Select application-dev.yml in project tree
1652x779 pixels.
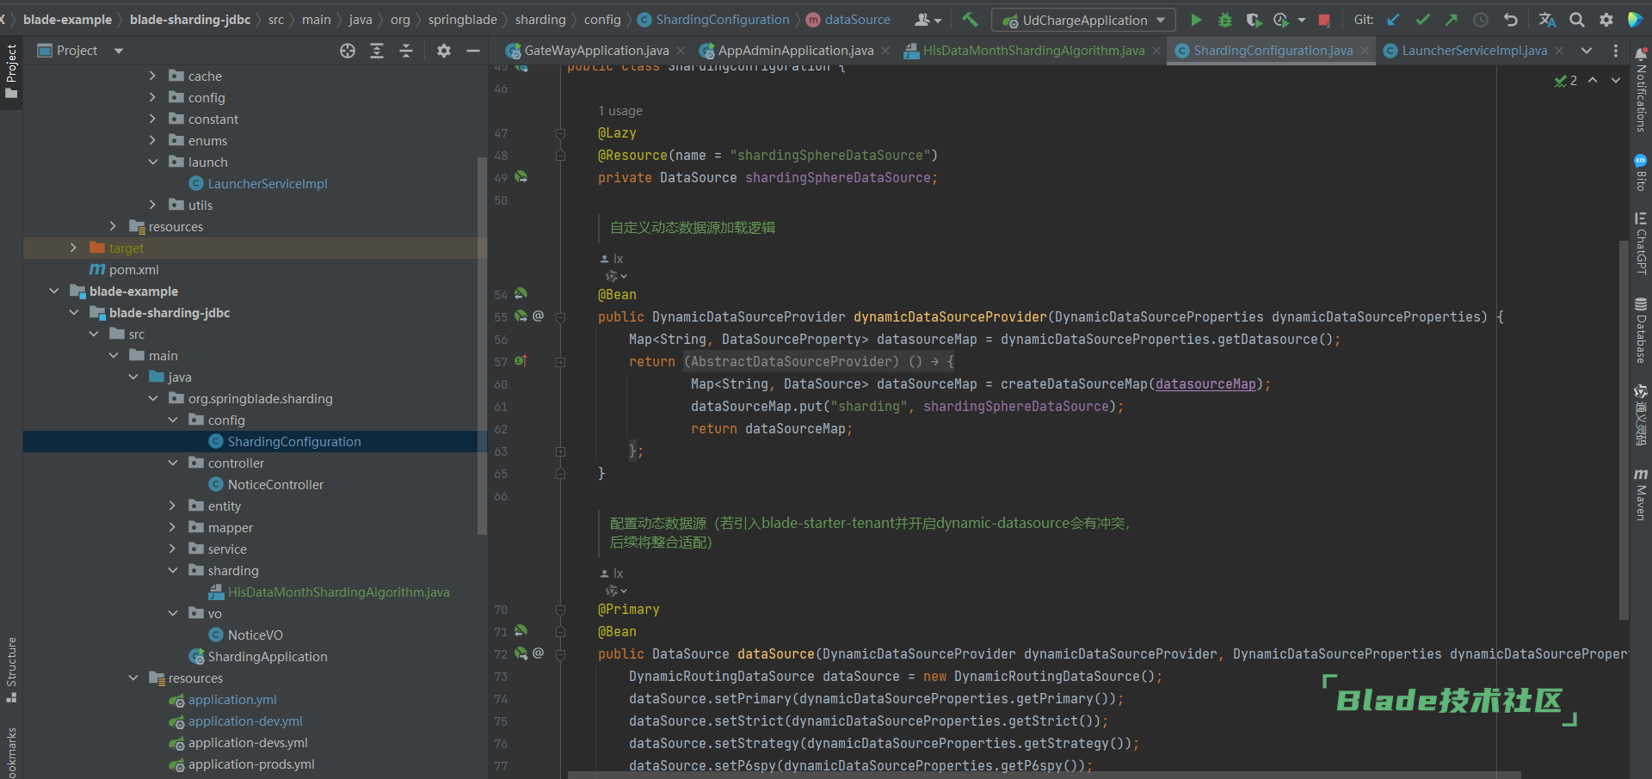245,721
